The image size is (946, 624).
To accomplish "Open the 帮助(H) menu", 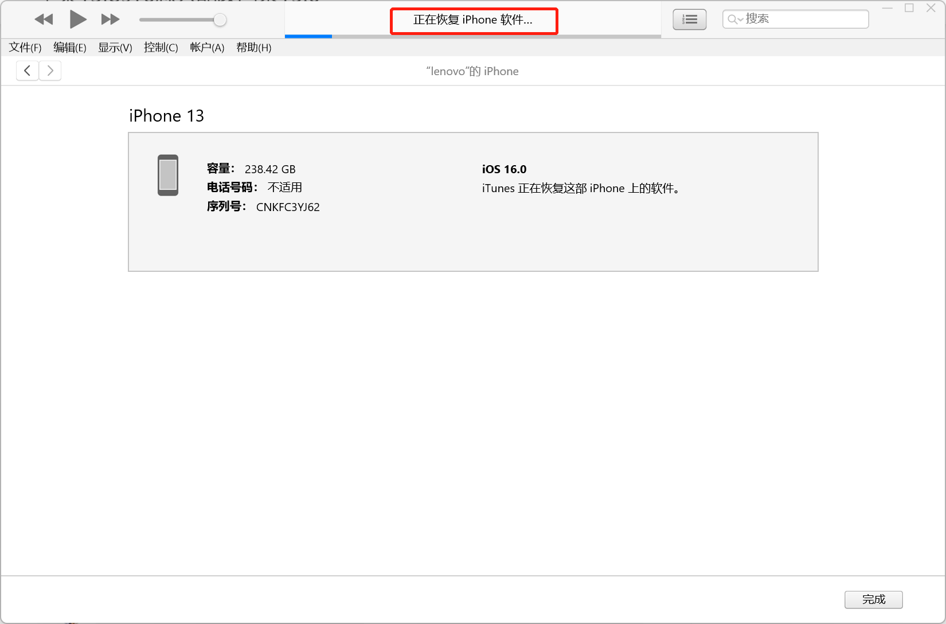I will click(x=254, y=48).
